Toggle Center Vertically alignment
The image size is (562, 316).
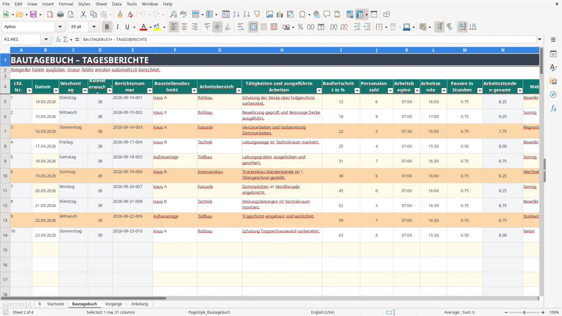217,27
